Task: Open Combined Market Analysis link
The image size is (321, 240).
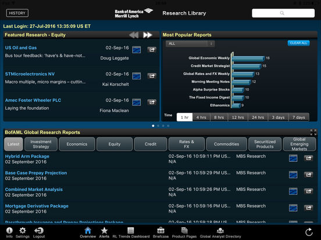Action: pos(34,190)
